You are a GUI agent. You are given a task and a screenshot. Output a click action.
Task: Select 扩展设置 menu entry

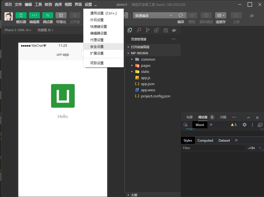[104, 53]
